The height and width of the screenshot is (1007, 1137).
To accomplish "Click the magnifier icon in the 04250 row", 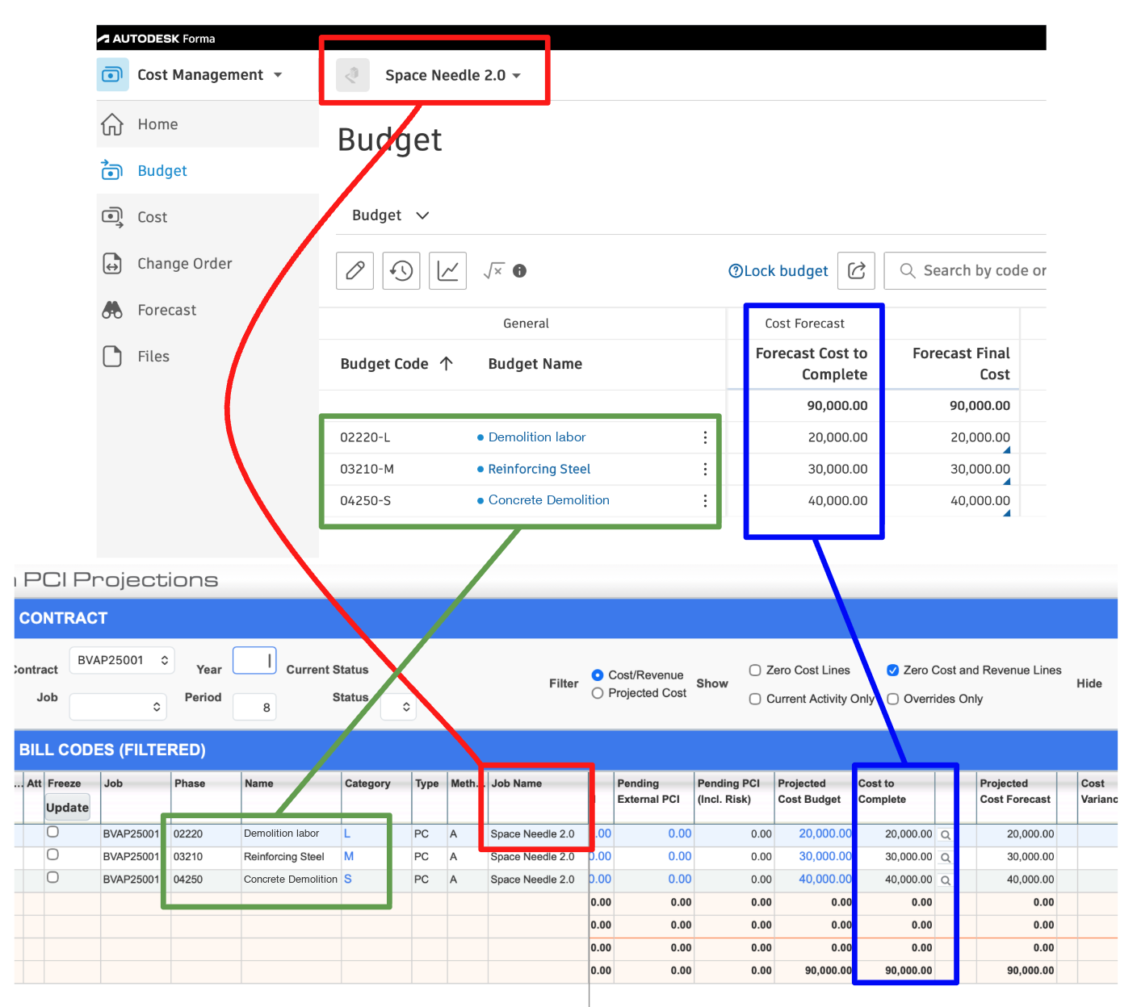I will pyautogui.click(x=946, y=880).
